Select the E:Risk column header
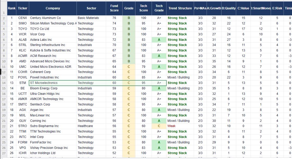This screenshot has width=292, height=159. pyautogui.click(x=277, y=8)
